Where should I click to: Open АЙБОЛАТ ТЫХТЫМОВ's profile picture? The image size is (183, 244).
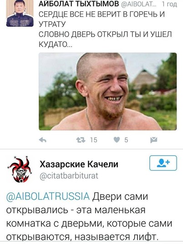20,13
